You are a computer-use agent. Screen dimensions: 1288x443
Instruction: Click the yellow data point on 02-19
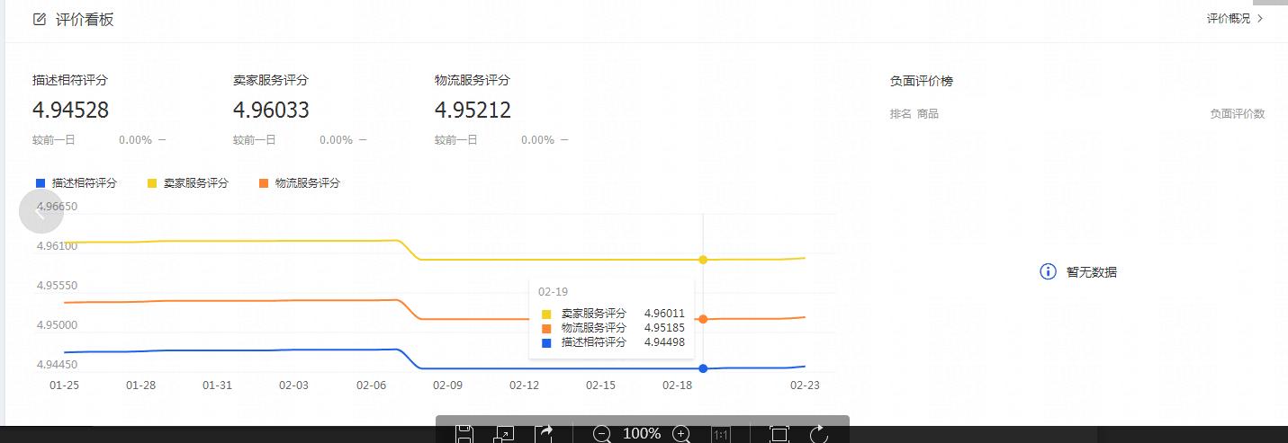tap(703, 260)
